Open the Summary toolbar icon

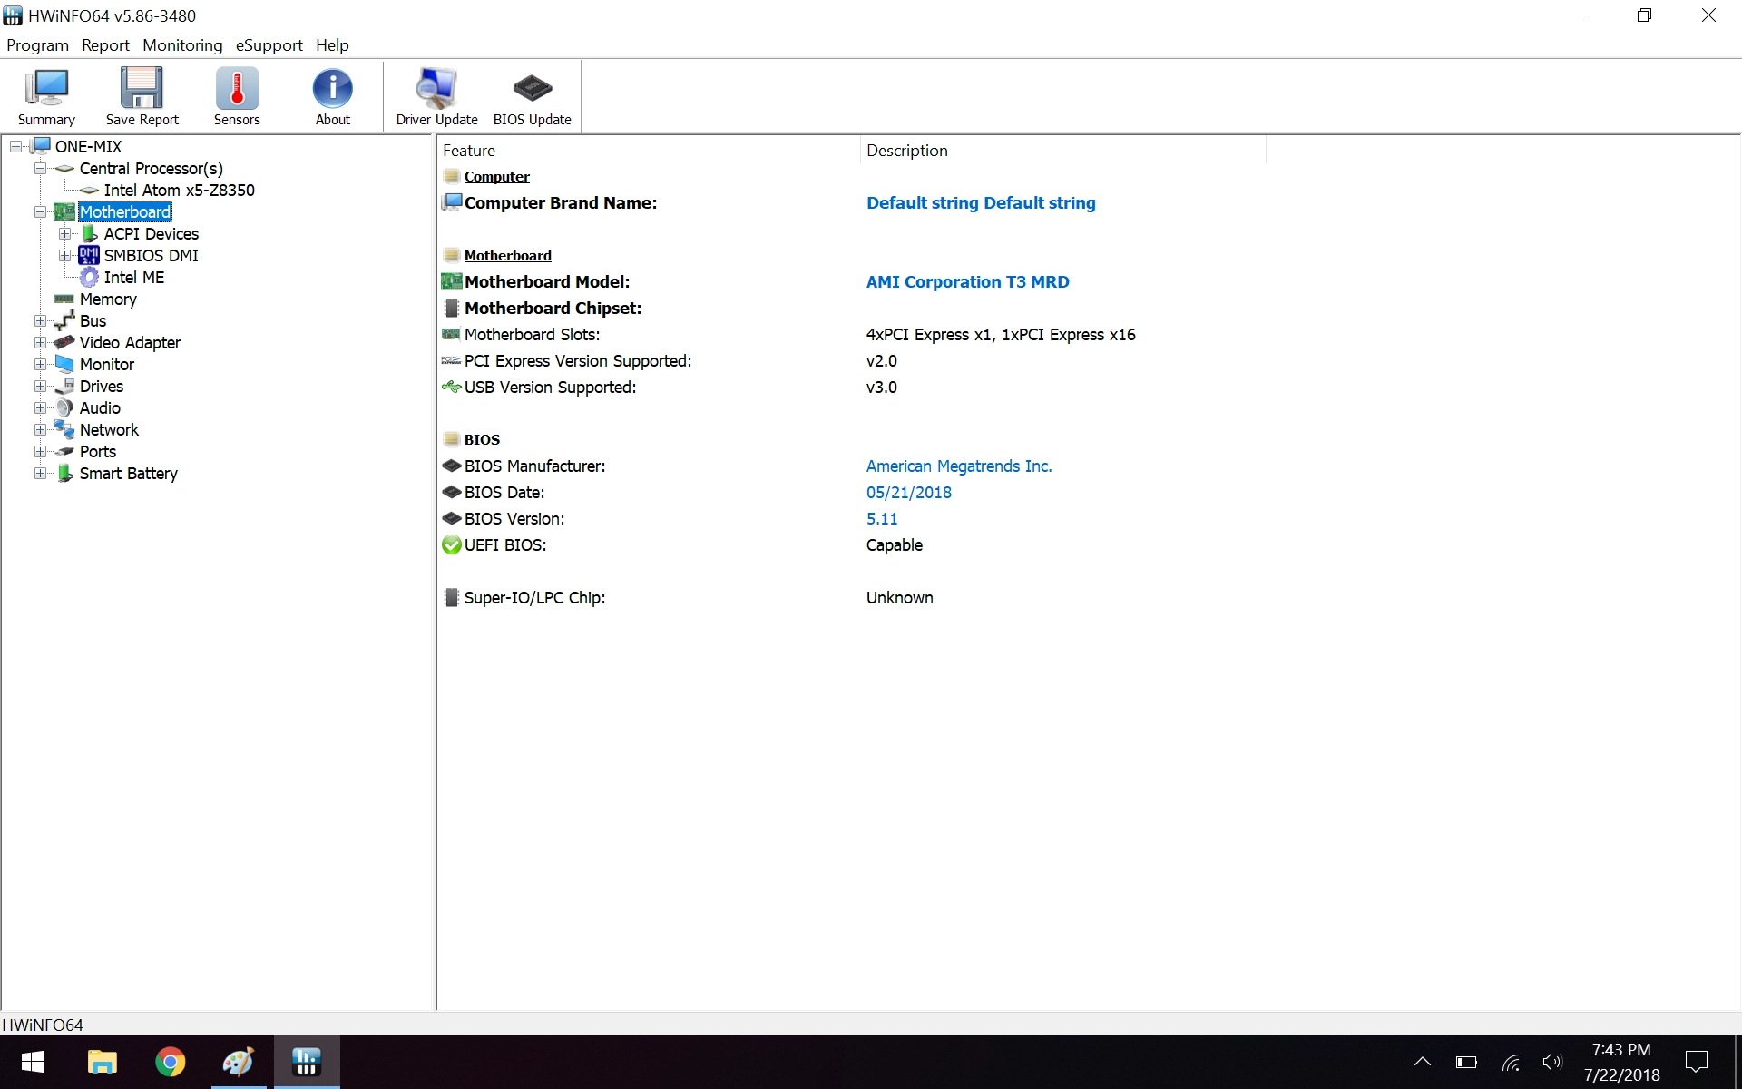46,96
